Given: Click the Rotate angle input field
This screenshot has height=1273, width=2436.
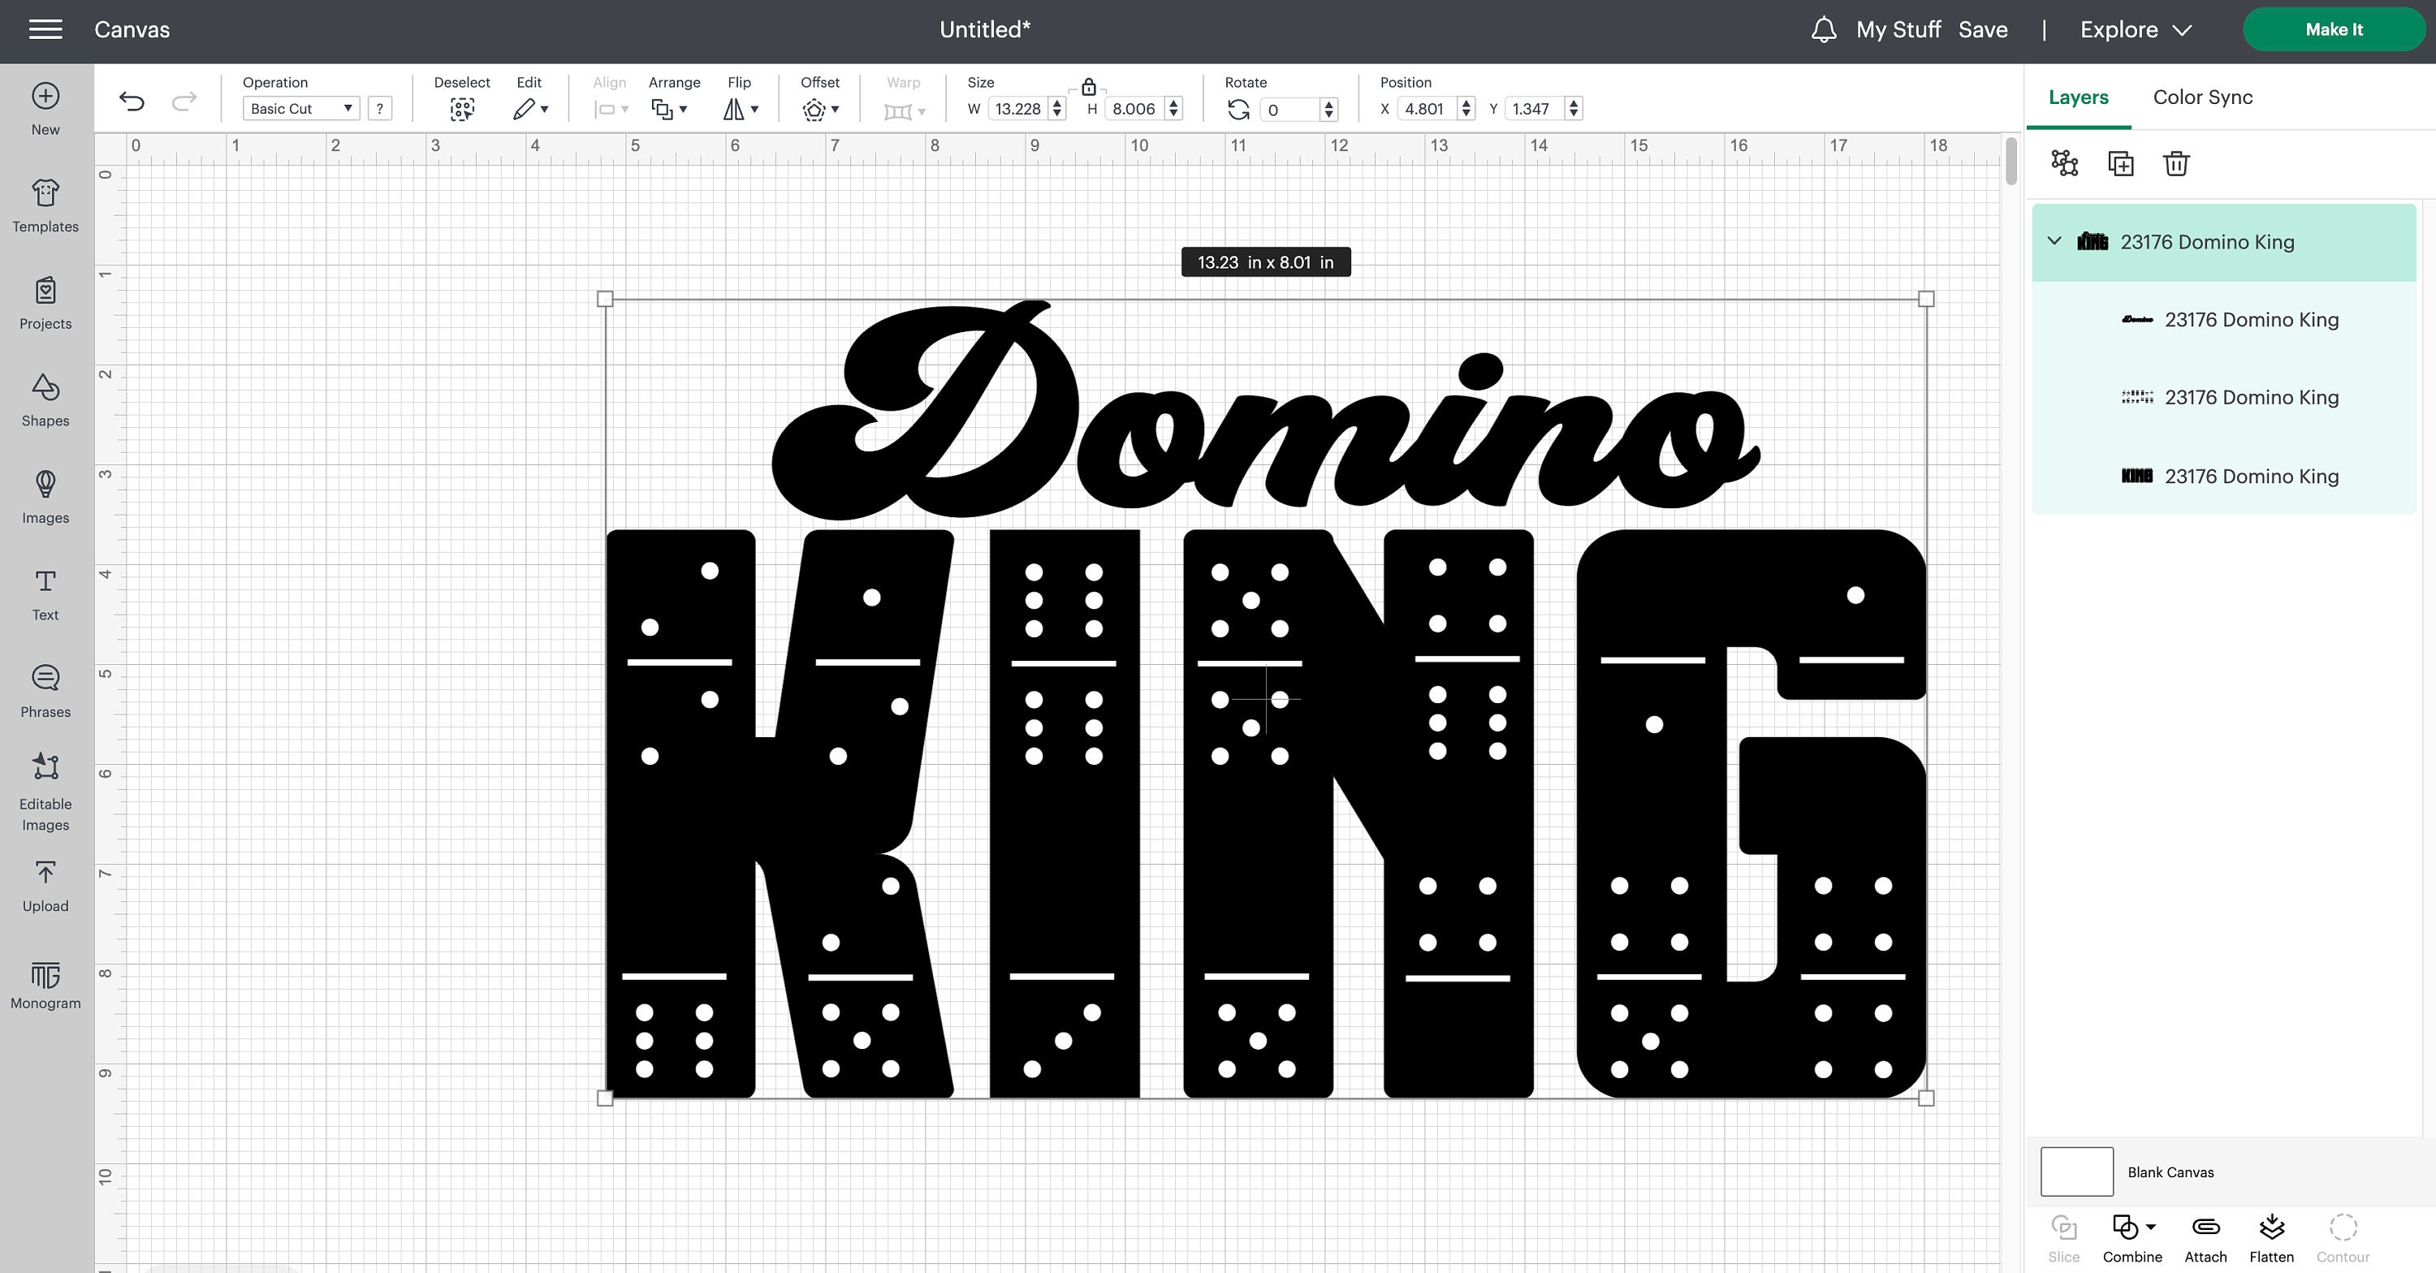Looking at the screenshot, I should (1289, 109).
